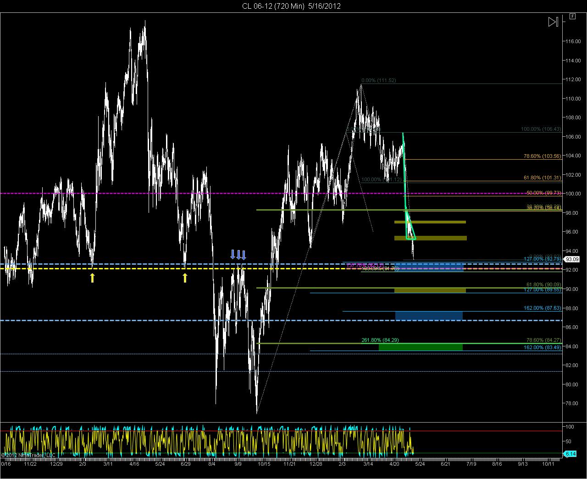Click the 12/28 date on time axis

point(316,464)
